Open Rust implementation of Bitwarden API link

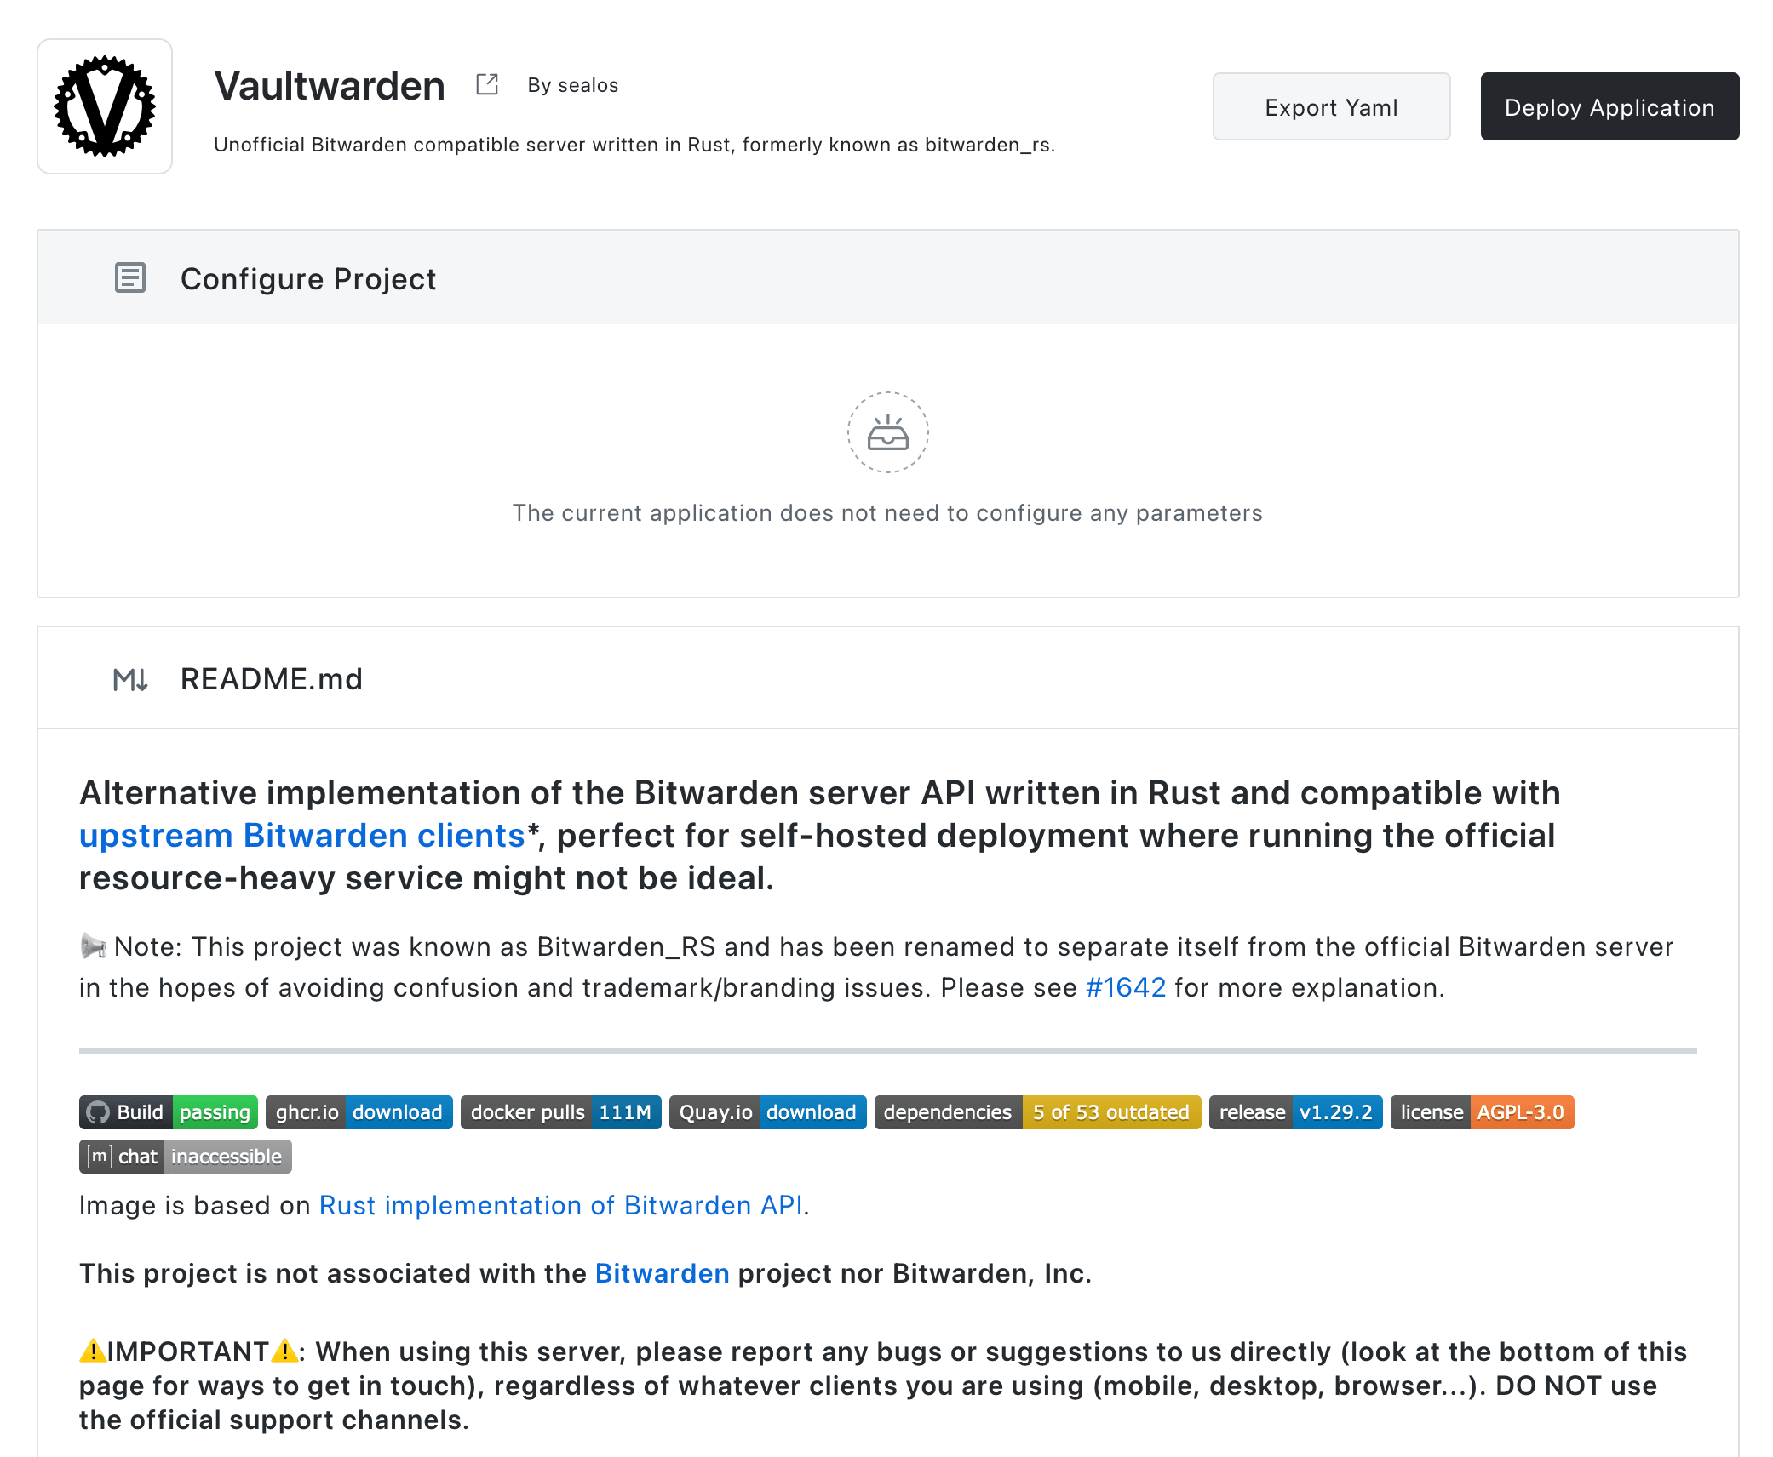561,1205
